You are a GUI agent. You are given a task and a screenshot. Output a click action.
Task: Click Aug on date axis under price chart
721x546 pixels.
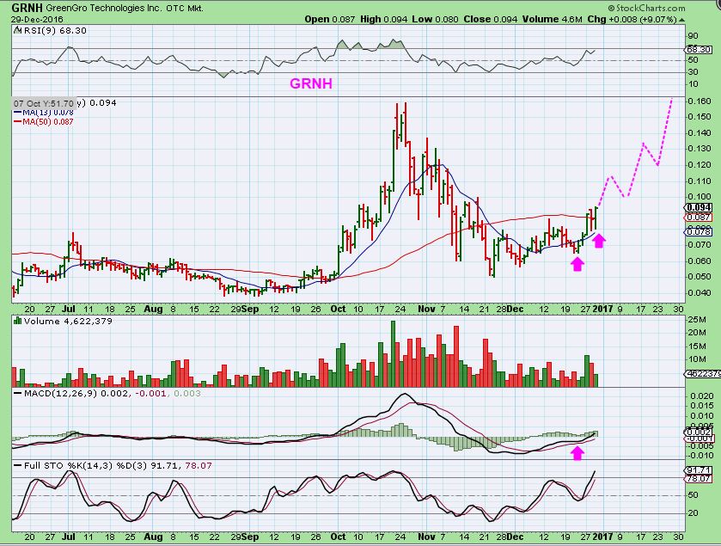click(153, 309)
